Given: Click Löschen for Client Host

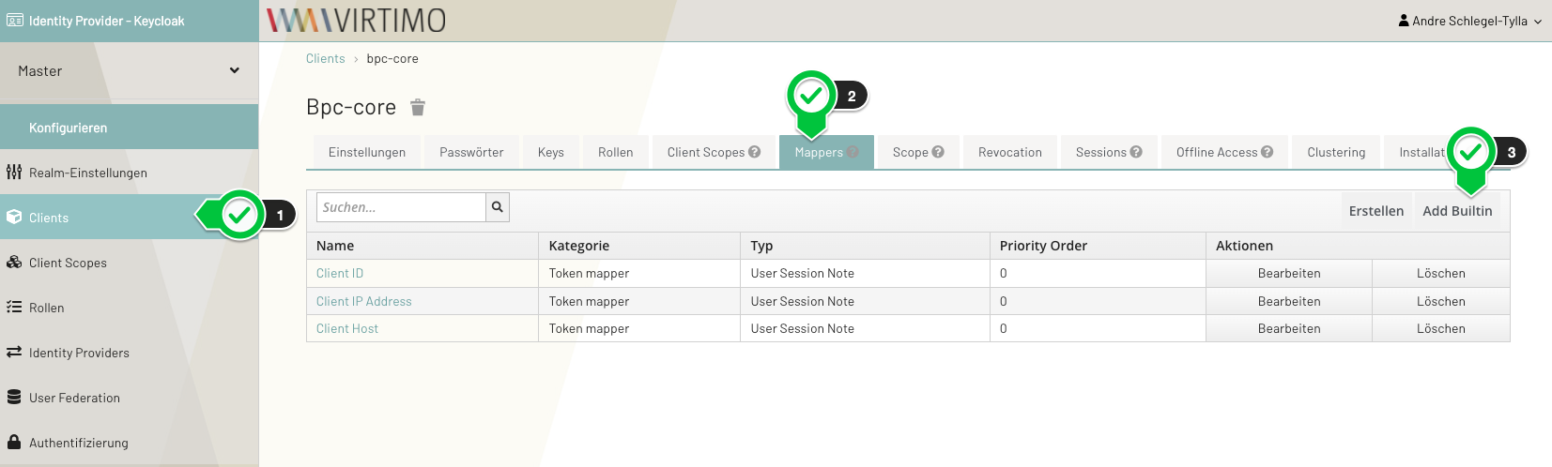Looking at the screenshot, I should click(x=1441, y=328).
